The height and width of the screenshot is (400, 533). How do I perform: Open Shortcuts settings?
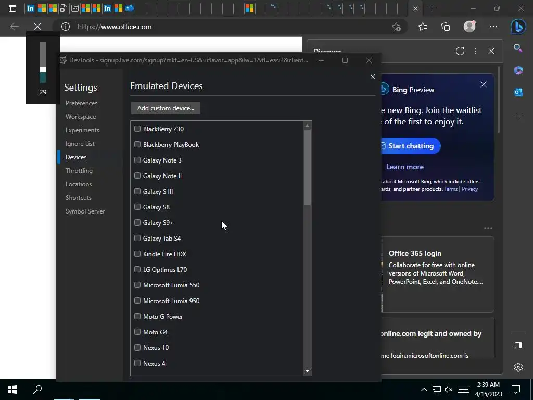coord(79,198)
